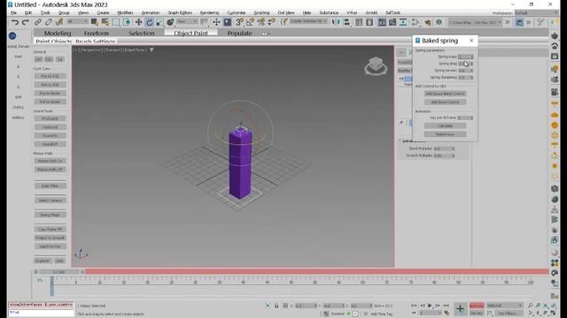Click Calculate in Baked spring dialog

click(x=445, y=125)
